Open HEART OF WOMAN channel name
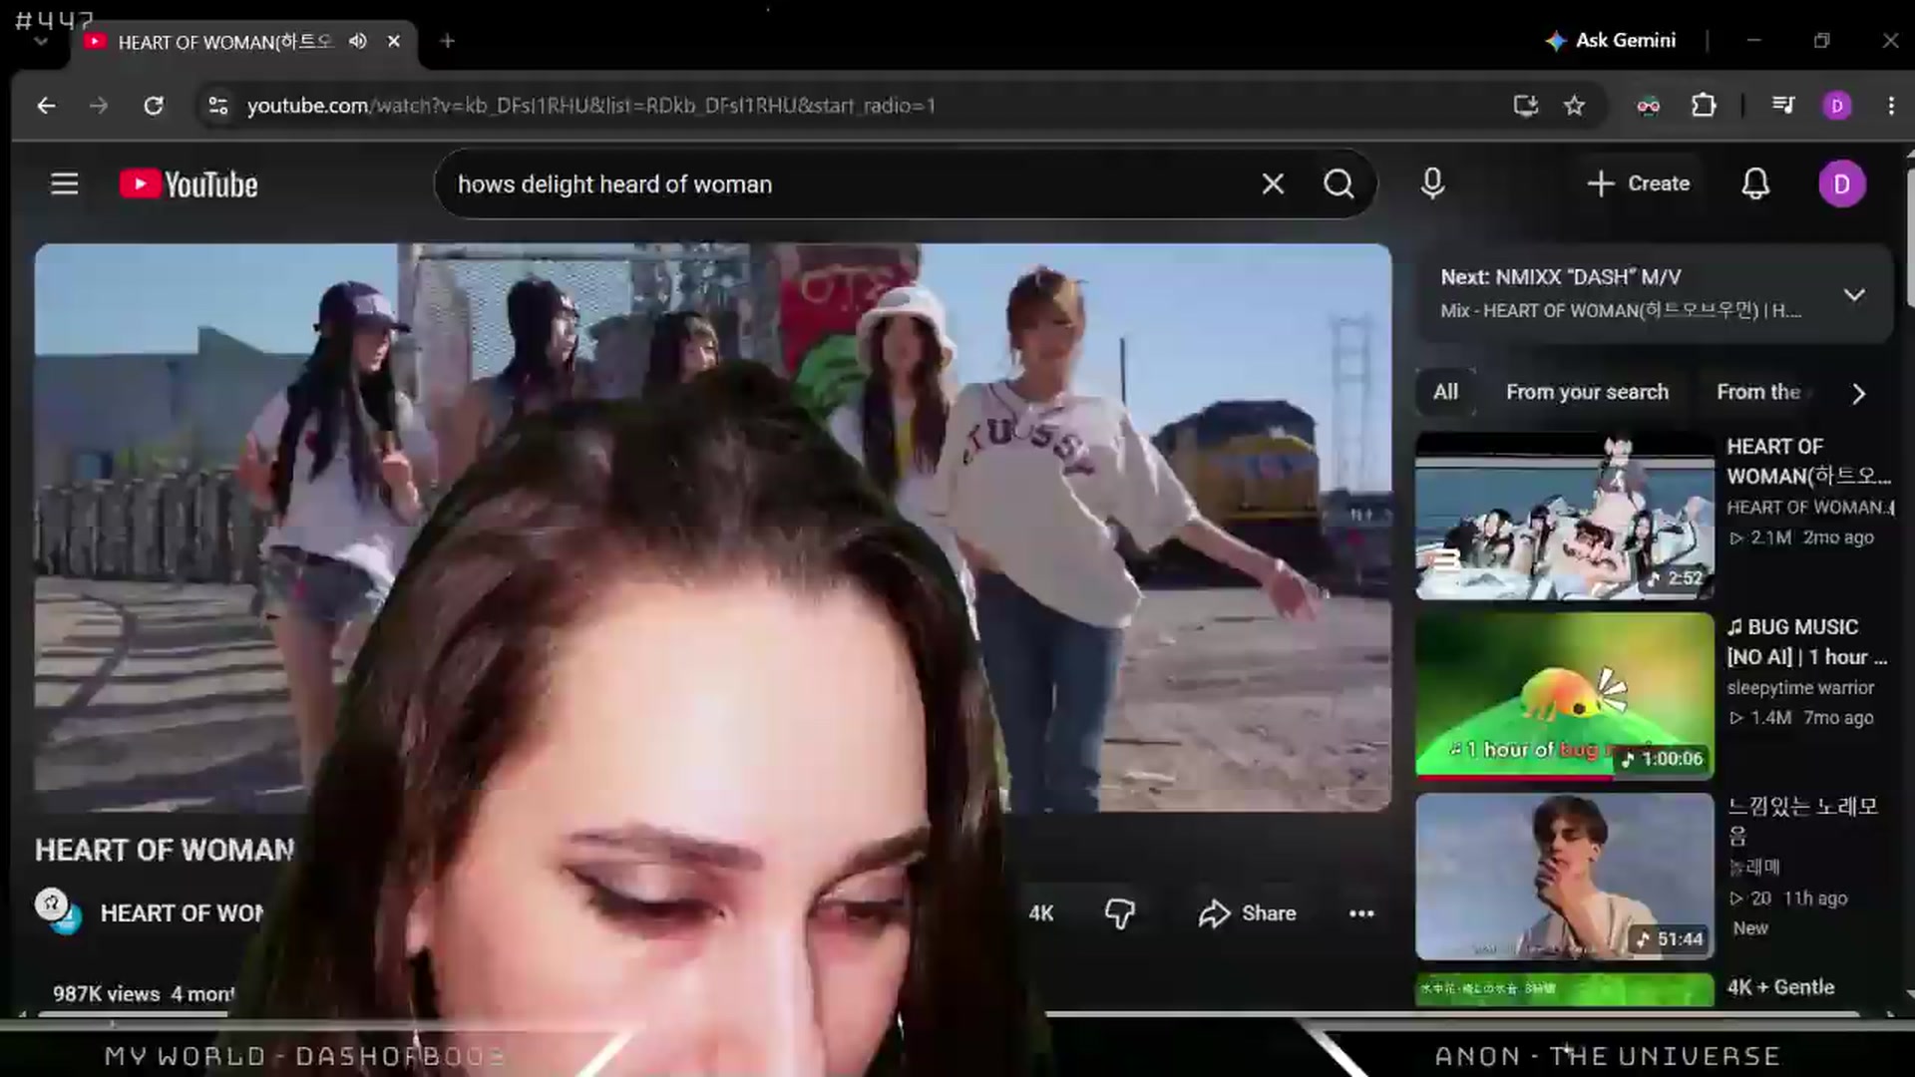The height and width of the screenshot is (1077, 1915). tap(183, 912)
